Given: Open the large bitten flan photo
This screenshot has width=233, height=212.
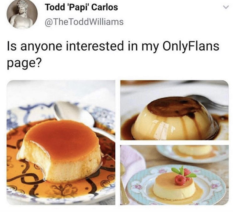Looking at the screenshot, I should click(x=61, y=143).
